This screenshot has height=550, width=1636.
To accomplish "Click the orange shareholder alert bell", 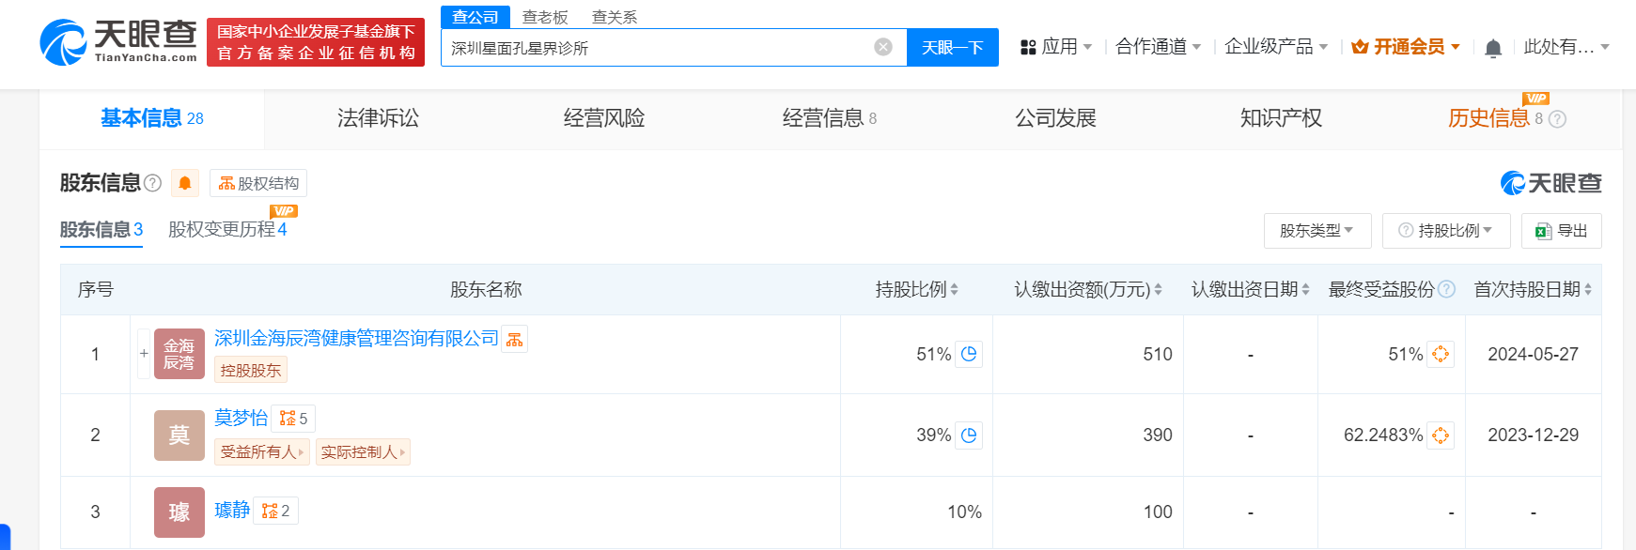I will 185,183.
